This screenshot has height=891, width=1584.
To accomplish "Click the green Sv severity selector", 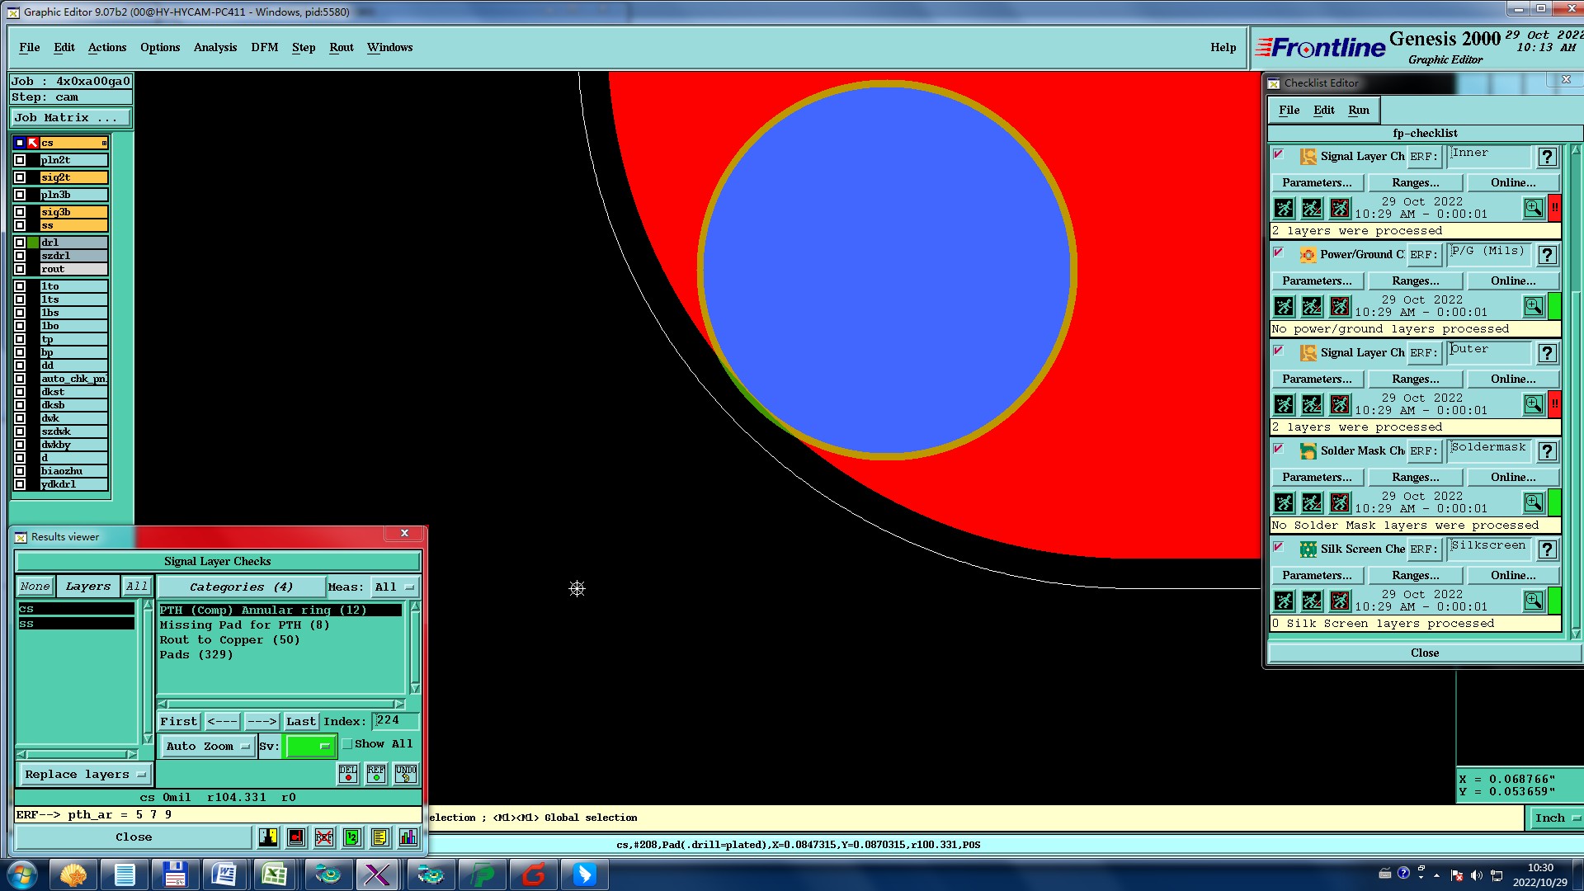I will pos(309,746).
